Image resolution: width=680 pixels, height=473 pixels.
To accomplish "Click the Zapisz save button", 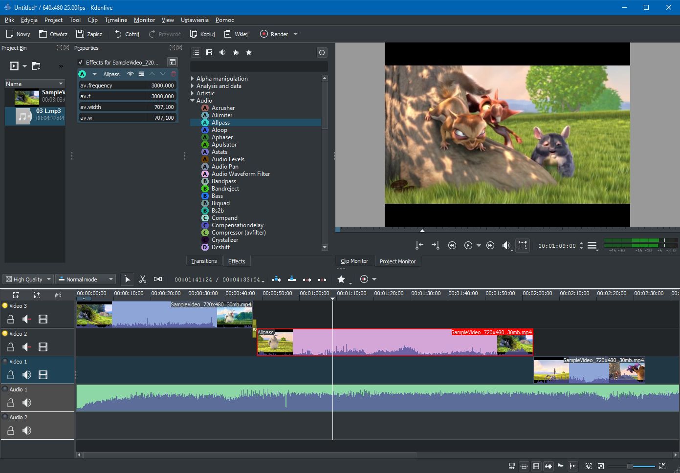I will click(x=89, y=34).
